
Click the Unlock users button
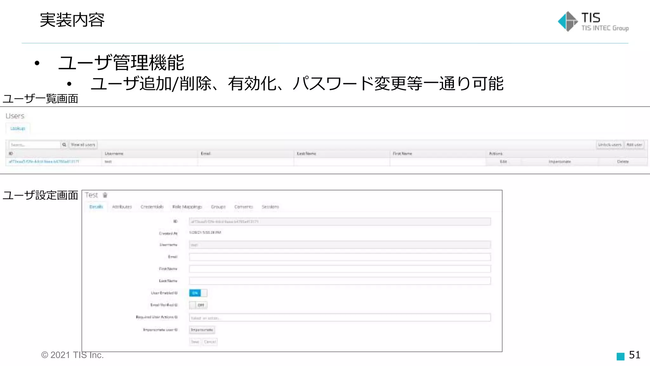coord(610,145)
